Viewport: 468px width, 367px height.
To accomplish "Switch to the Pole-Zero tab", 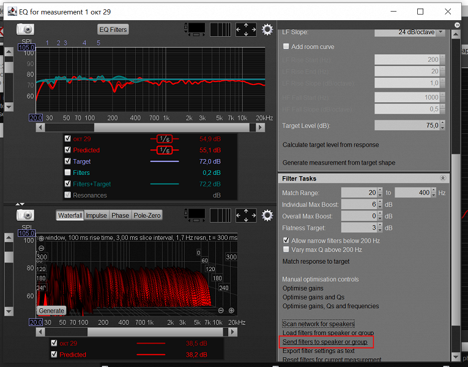I will pyautogui.click(x=147, y=215).
